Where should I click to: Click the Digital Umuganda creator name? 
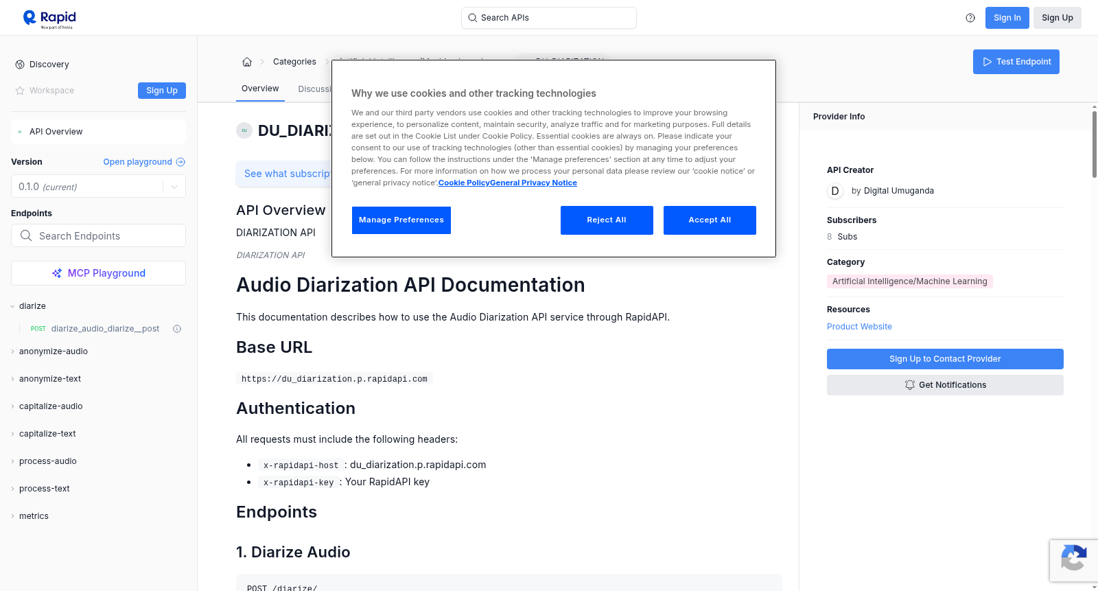pyautogui.click(x=899, y=191)
